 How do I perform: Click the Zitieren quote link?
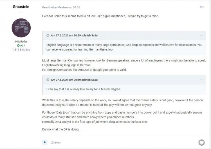pyautogui.click(x=56, y=143)
